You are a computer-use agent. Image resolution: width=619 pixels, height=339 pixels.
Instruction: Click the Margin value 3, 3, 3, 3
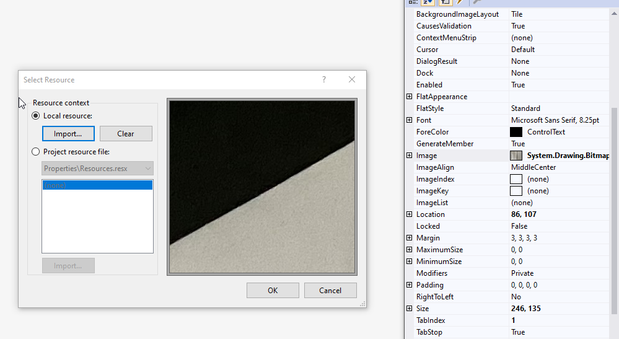click(524, 238)
